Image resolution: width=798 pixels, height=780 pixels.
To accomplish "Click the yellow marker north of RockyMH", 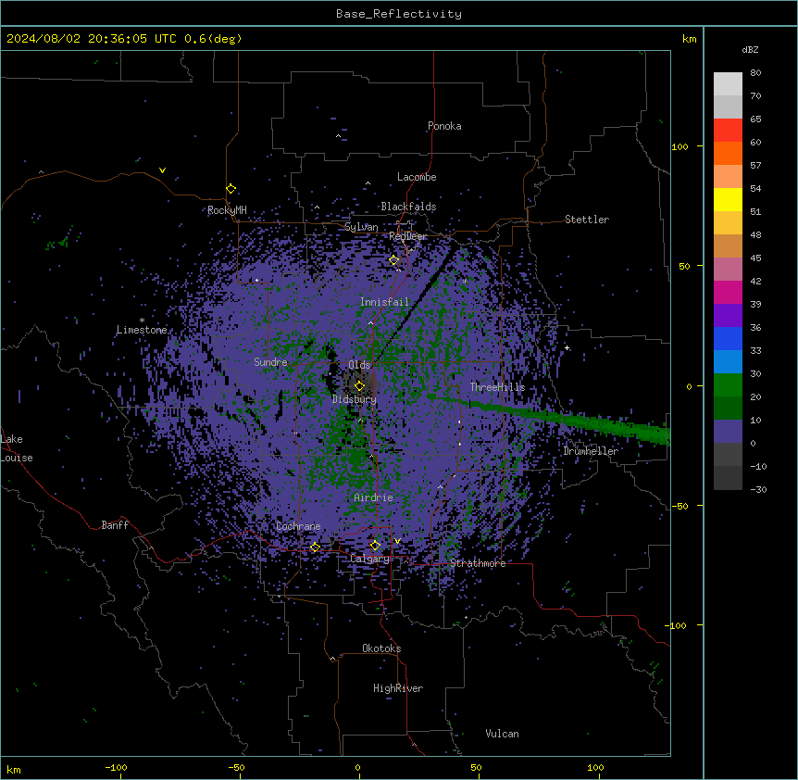I will (x=231, y=189).
